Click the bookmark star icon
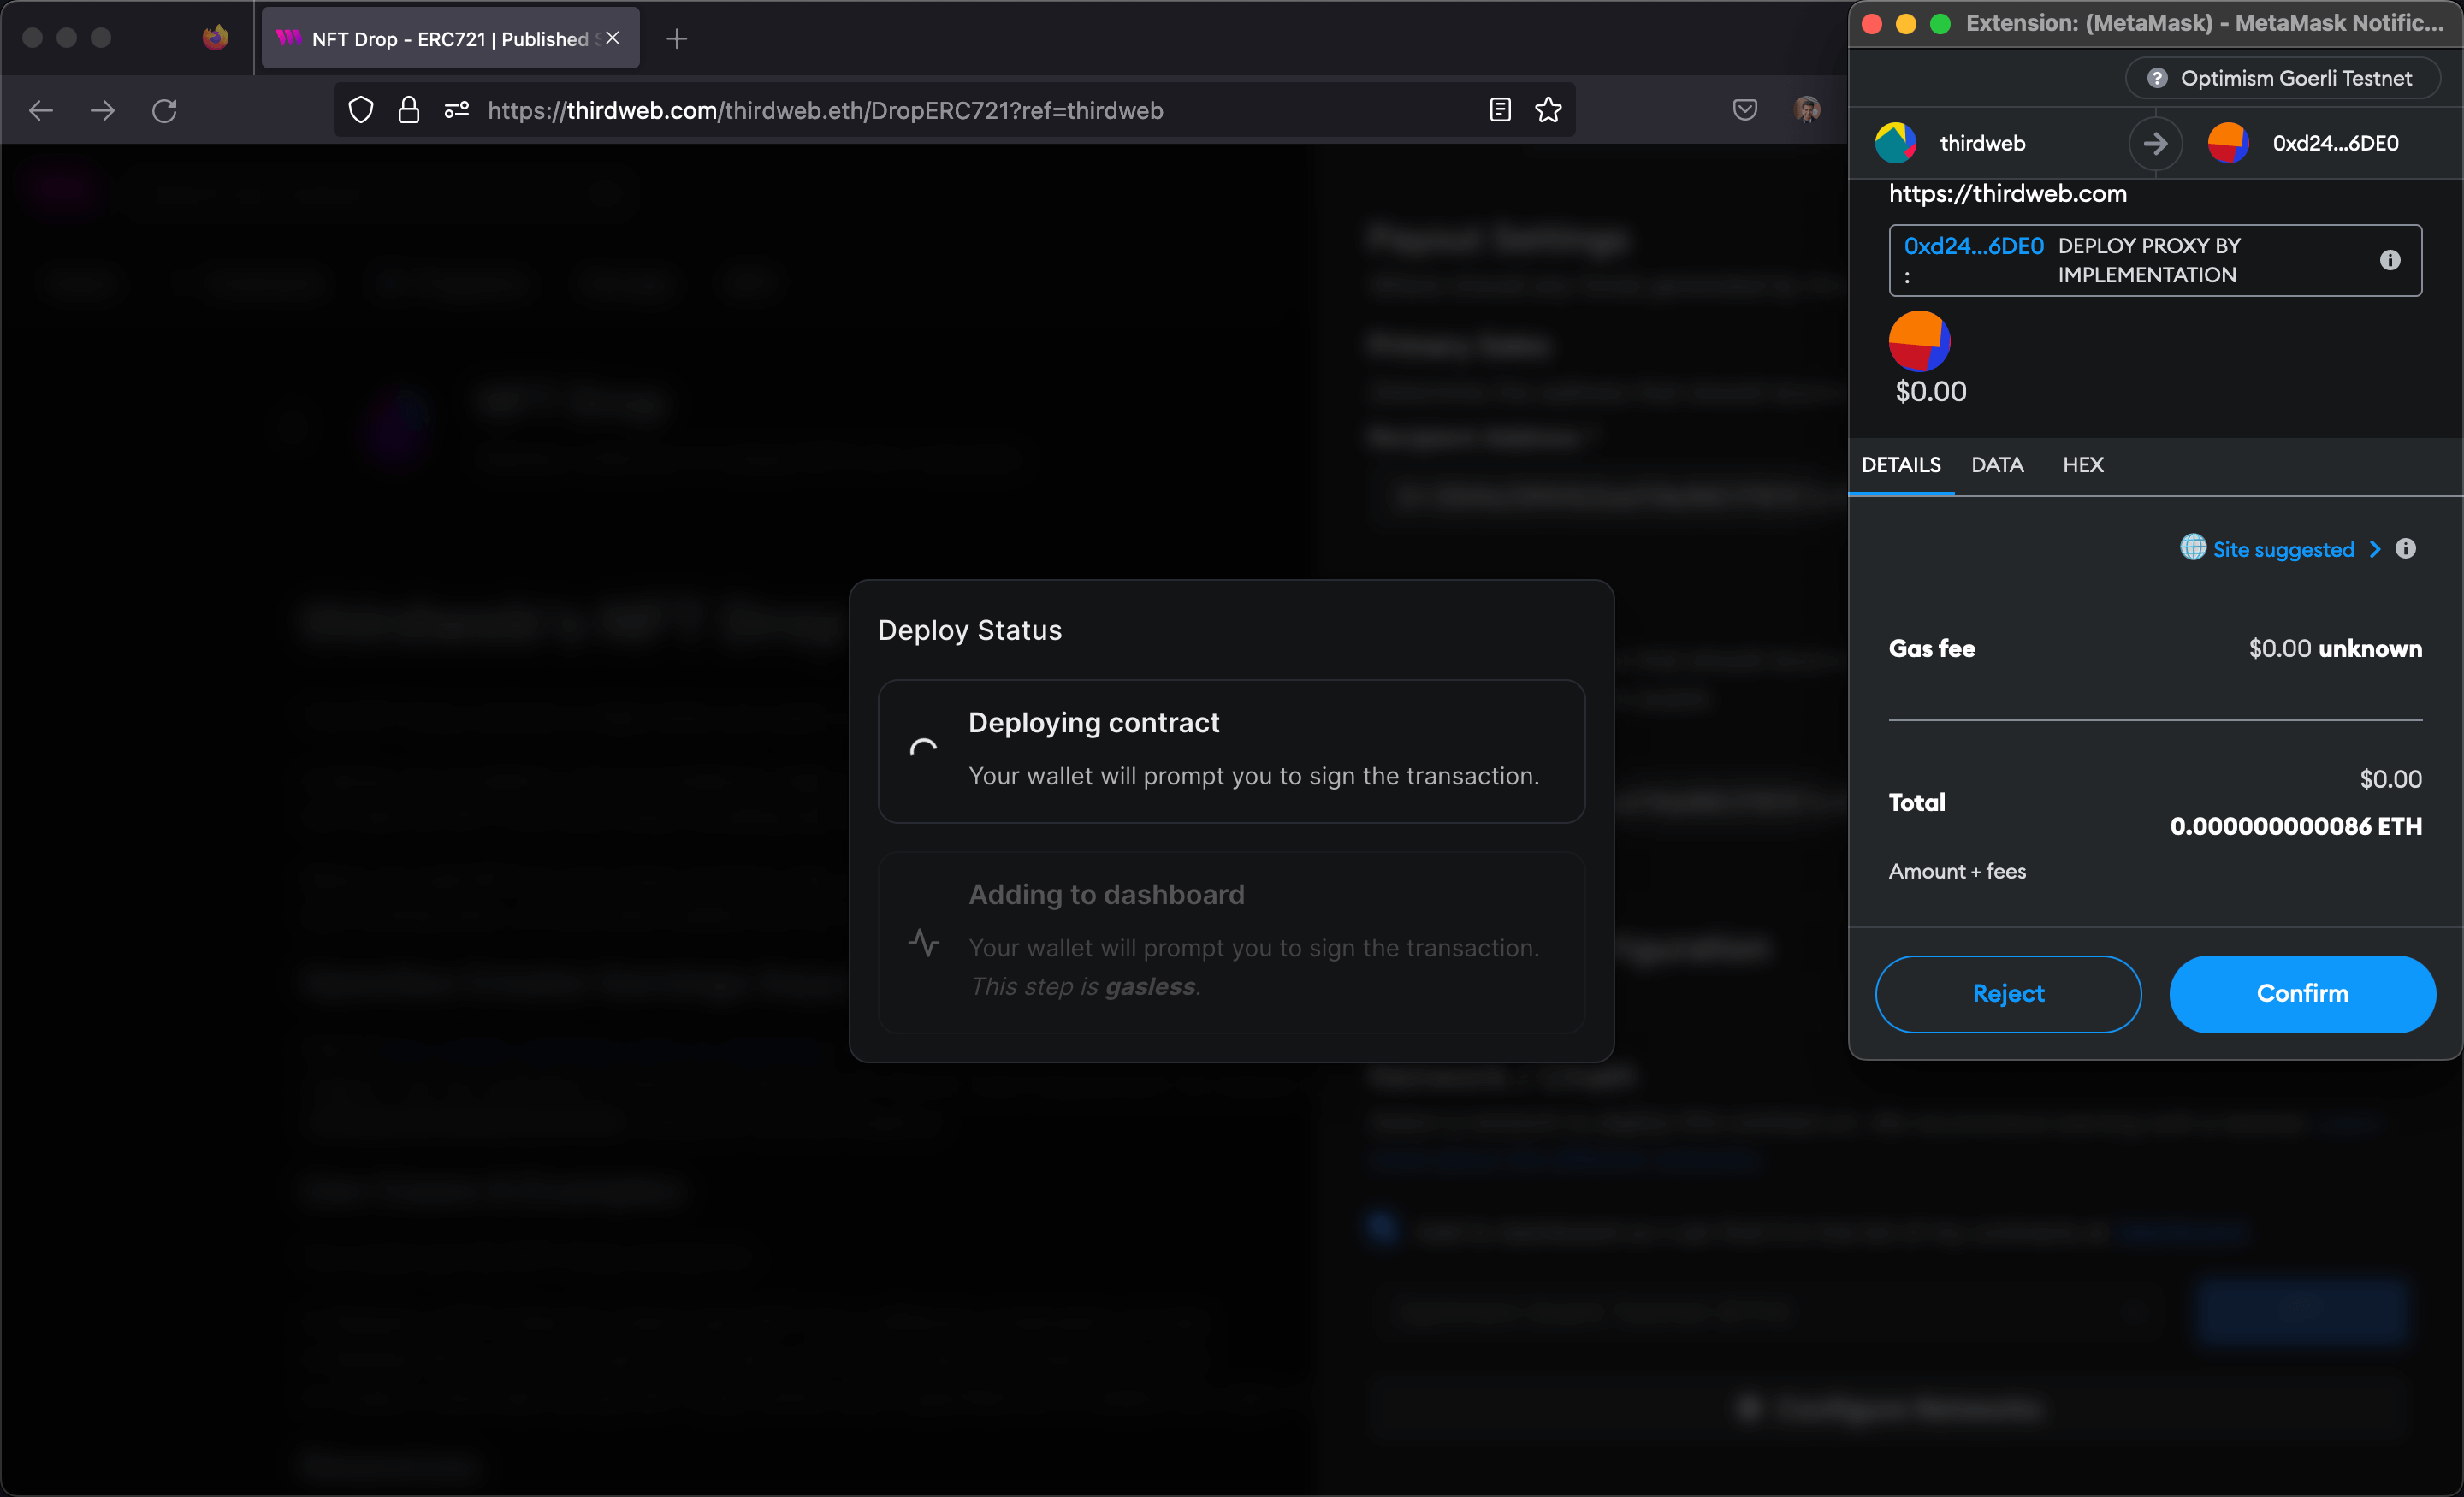 click(x=1548, y=110)
